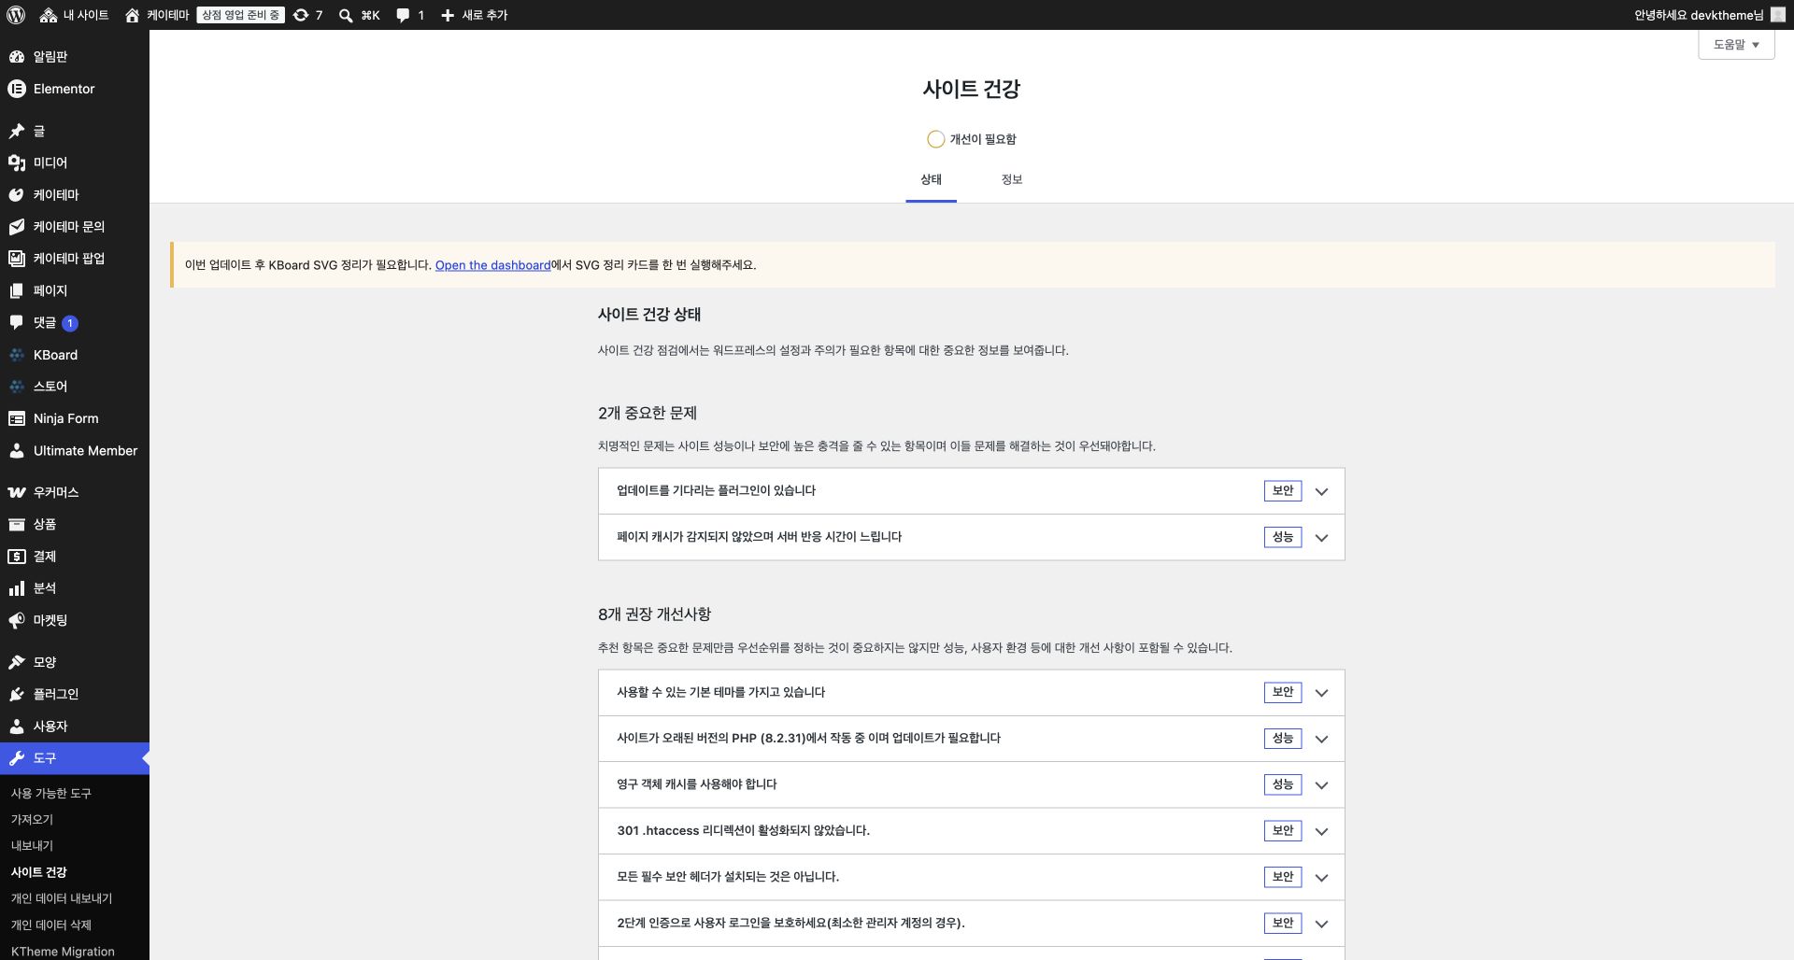Screen dimensions: 1794x960
Task: Click the 댓글 comment icon in sidebar
Action: (x=17, y=322)
